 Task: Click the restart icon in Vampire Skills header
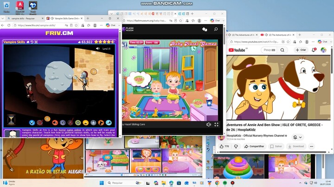pyautogui.click(x=32, y=42)
